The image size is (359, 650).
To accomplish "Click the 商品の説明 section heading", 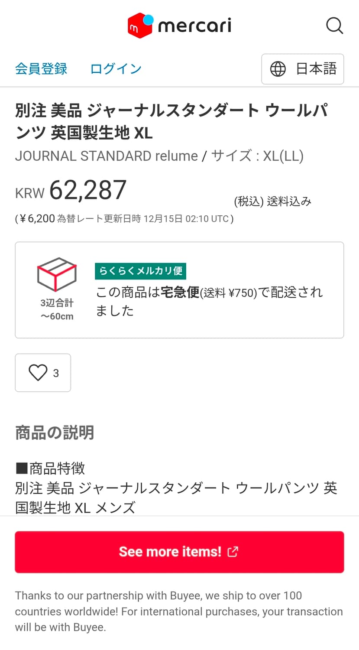I will coord(55,432).
